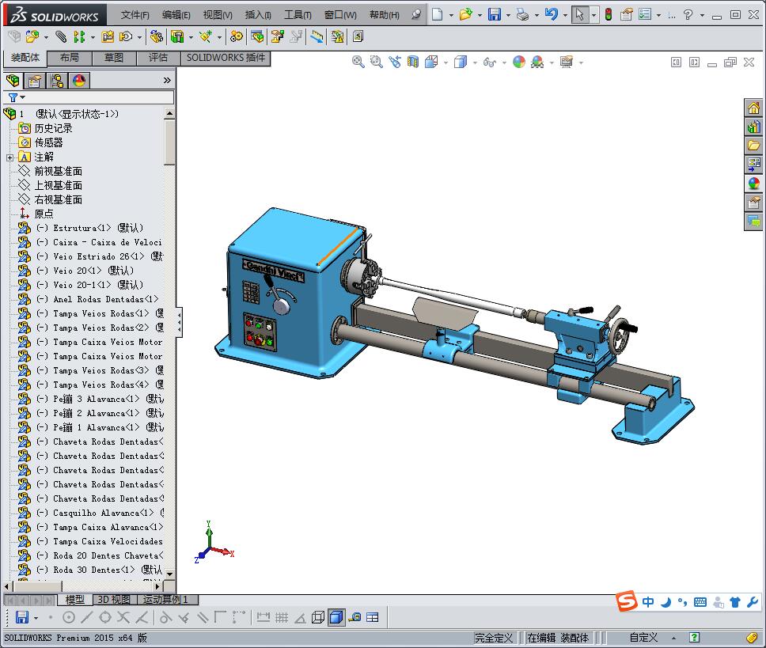The image size is (766, 648).
Task: Expand the hidden panel tabs chevron
Action: (x=167, y=81)
